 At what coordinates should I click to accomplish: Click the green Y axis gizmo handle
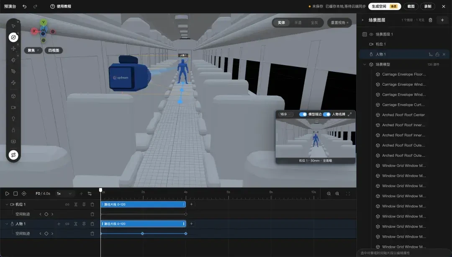pos(43,22)
